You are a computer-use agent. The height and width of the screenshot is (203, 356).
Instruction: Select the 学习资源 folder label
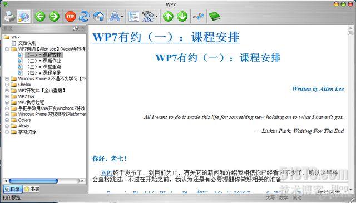27,132
